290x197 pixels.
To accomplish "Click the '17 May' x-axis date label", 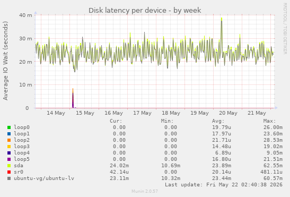I will [x=143, y=113].
